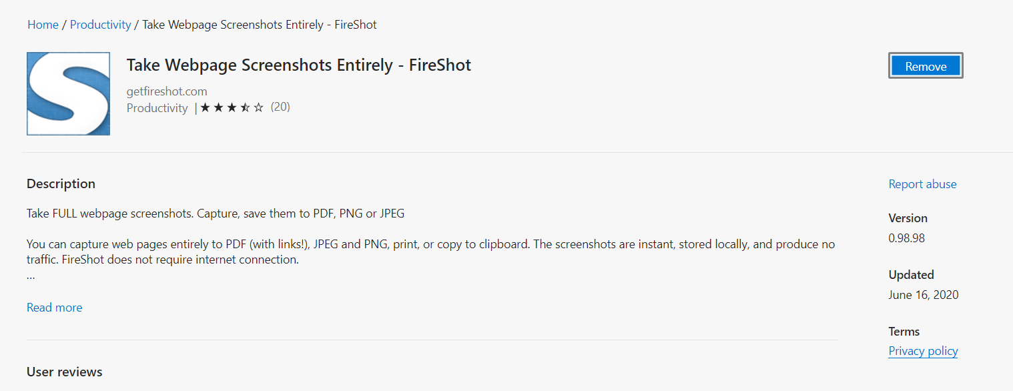Click the empty fifth rating star
The height and width of the screenshot is (391, 1013).
point(259,107)
